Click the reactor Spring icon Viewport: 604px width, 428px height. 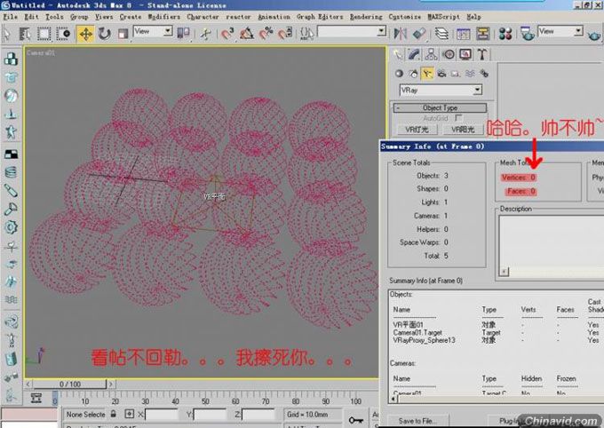(x=11, y=172)
